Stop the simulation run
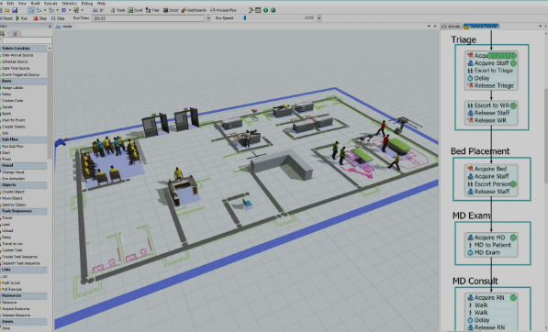Viewport: 548px width, 332px height. click(39, 18)
